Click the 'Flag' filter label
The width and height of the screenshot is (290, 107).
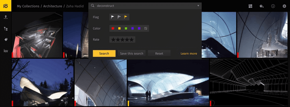click(96, 17)
